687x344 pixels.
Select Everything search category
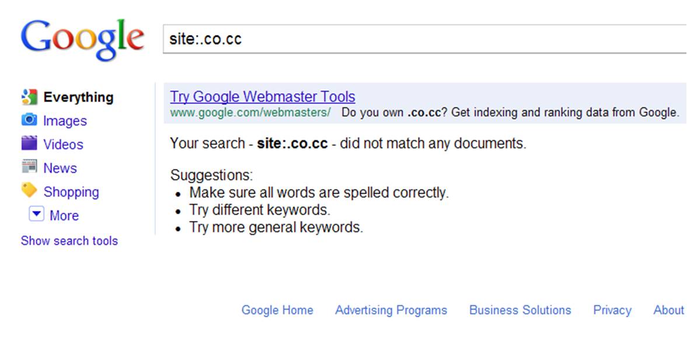coord(78,97)
